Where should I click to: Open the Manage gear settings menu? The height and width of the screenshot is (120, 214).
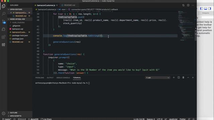pos(4,113)
